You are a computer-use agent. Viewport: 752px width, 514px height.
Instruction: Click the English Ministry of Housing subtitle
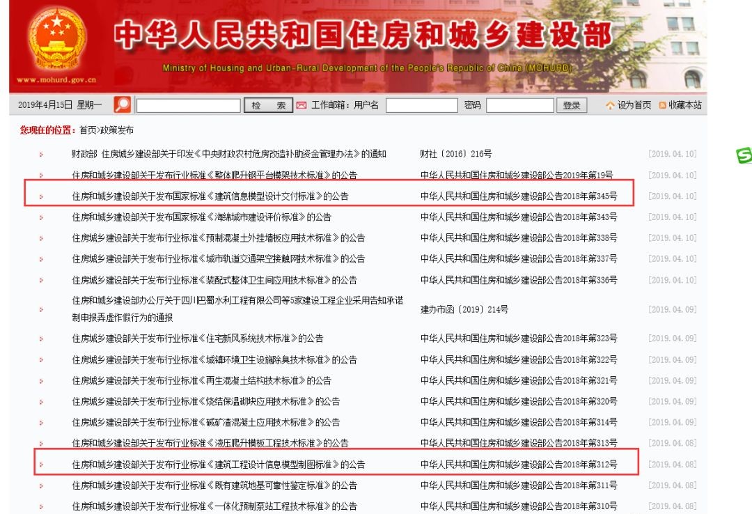[367, 68]
